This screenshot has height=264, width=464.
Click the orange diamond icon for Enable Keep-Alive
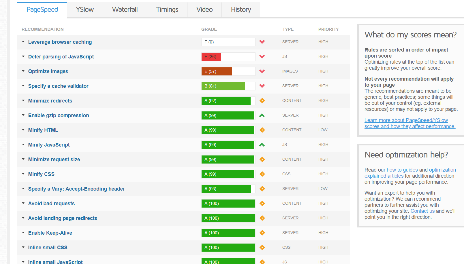262,233
